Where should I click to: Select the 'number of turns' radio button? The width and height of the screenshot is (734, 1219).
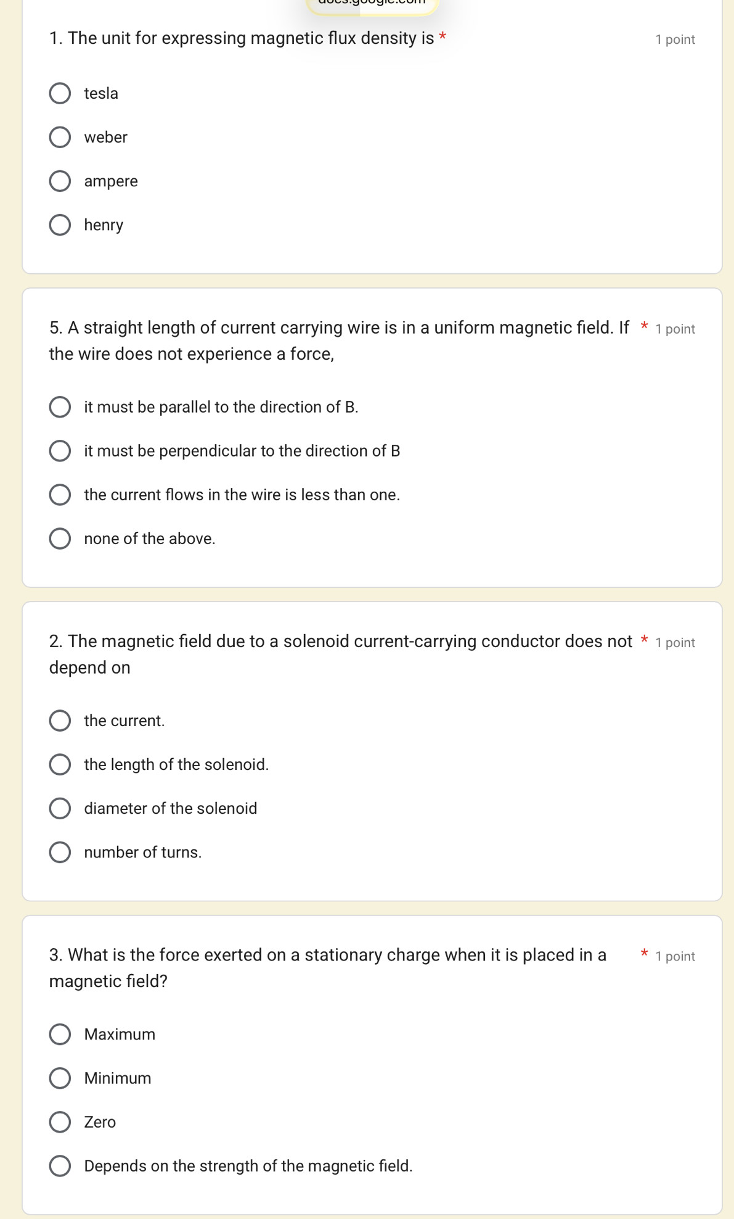coord(60,852)
